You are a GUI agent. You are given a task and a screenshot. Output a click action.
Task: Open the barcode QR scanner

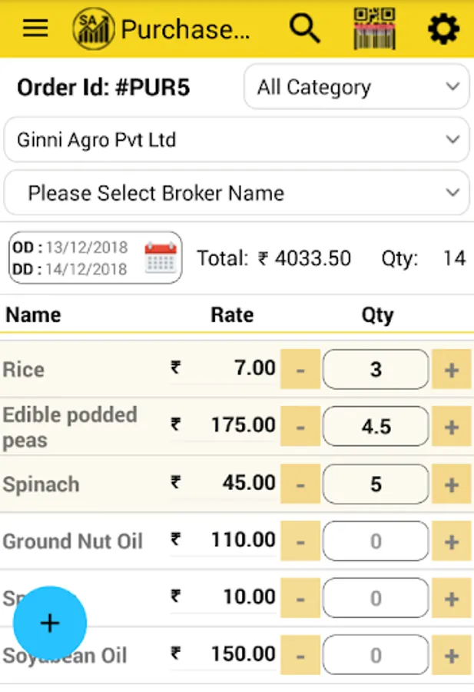click(374, 28)
